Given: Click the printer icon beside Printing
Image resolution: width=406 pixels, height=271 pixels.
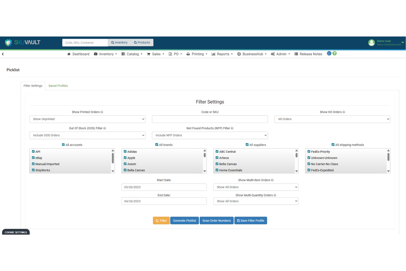Looking at the screenshot, I should 188,54.
